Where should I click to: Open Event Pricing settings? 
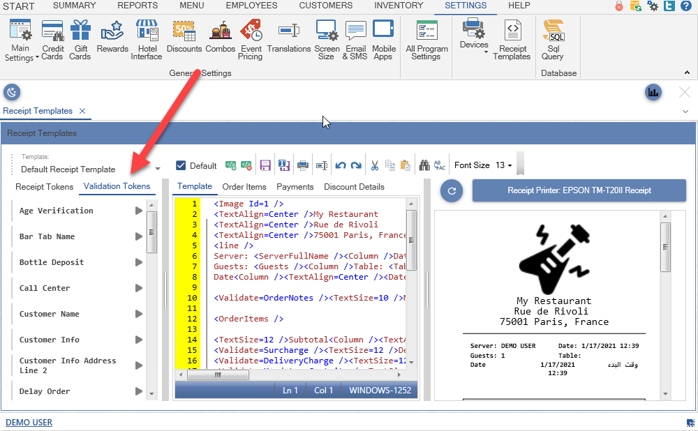coord(251,40)
